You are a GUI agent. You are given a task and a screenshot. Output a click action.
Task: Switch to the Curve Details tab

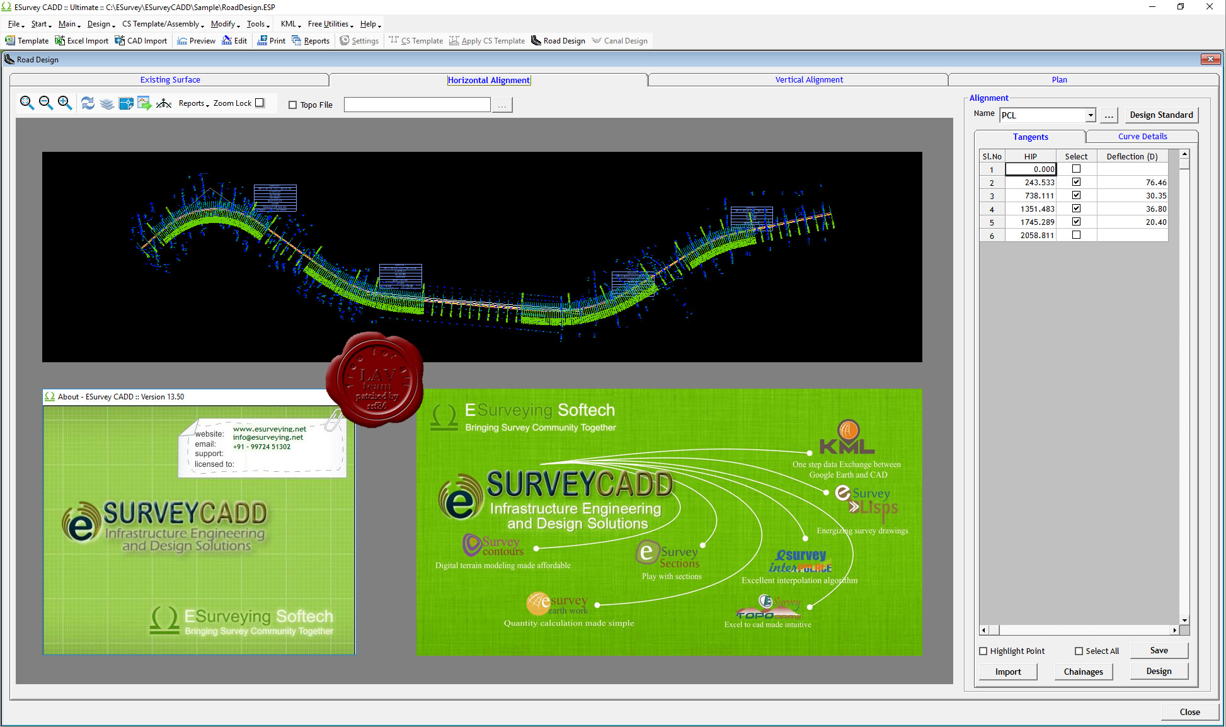point(1142,136)
